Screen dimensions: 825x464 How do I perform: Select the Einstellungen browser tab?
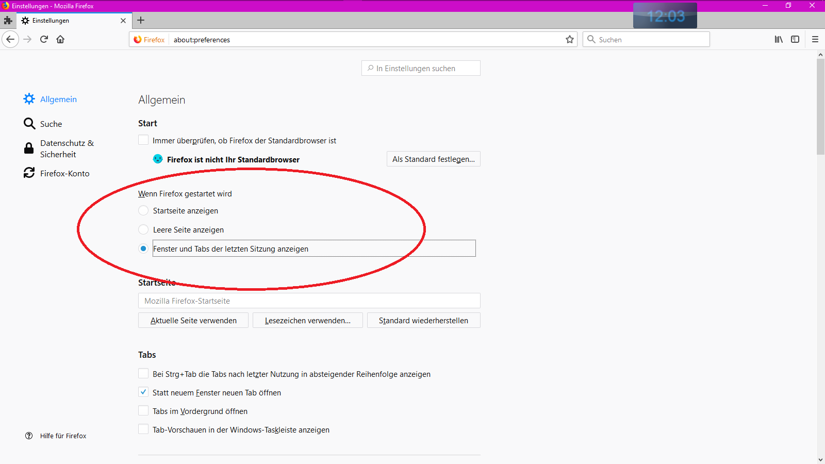point(74,21)
